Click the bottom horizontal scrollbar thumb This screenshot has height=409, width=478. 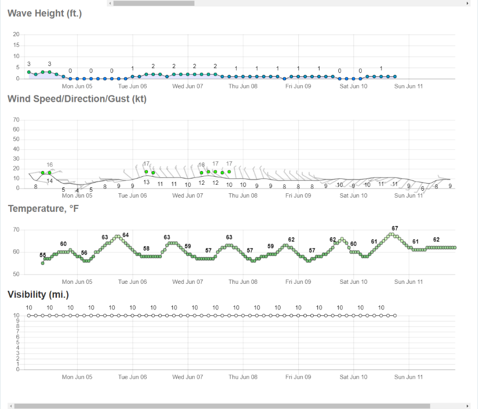click(221, 406)
